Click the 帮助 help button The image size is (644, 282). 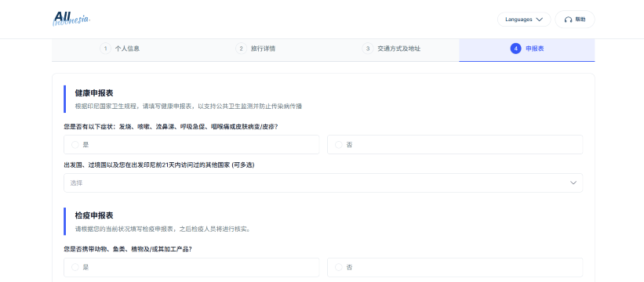575,20
